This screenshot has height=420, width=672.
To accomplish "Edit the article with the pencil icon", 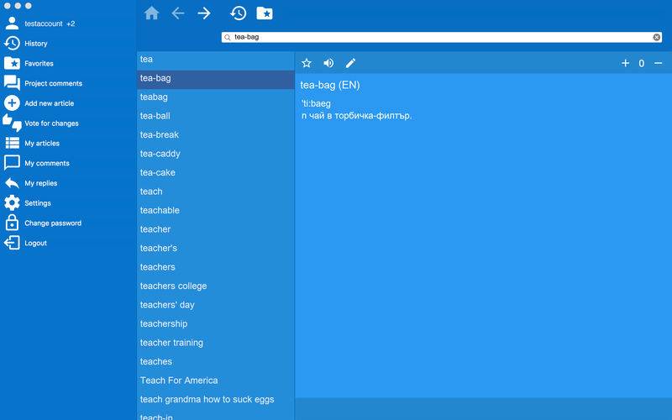I will (350, 64).
